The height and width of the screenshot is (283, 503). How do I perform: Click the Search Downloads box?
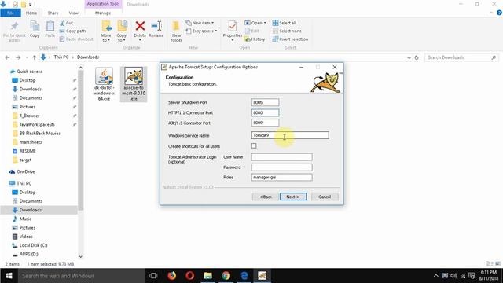(x=461, y=57)
